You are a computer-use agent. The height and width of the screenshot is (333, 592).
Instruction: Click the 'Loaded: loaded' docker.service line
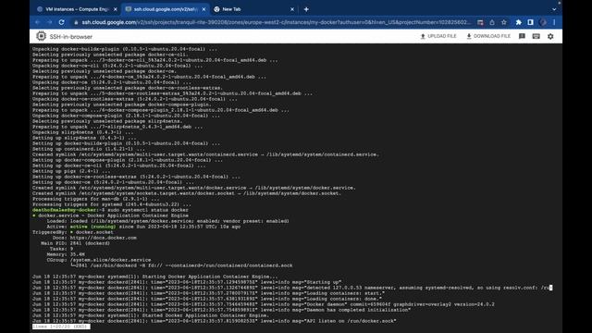click(x=168, y=221)
